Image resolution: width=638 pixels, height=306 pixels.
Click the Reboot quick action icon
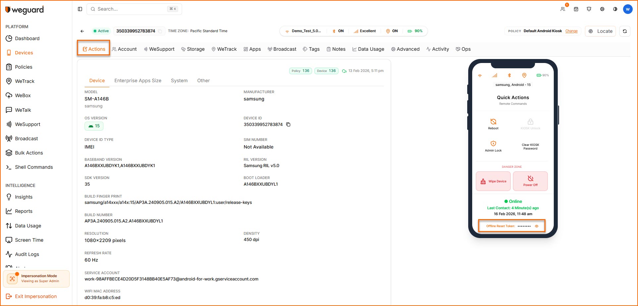click(x=493, y=122)
